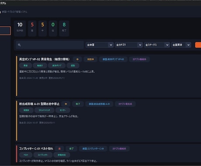
Task: Click the 真空ポンプ tag chip
Action: point(57,66)
